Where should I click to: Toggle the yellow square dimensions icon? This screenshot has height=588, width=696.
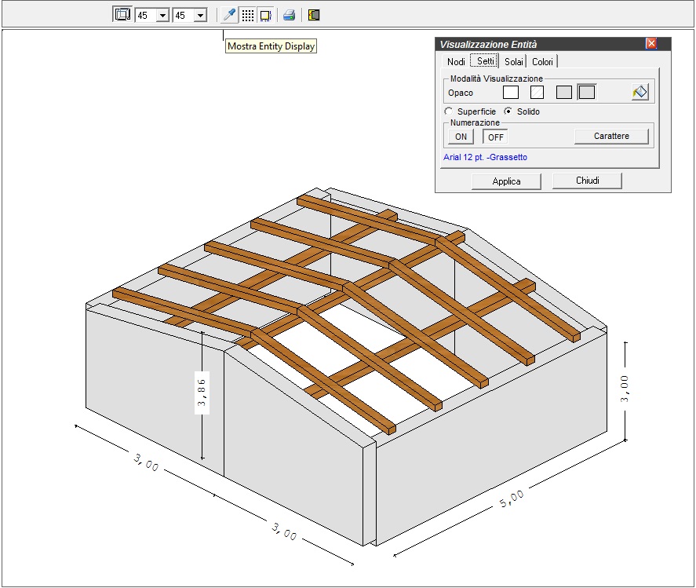pos(265,15)
